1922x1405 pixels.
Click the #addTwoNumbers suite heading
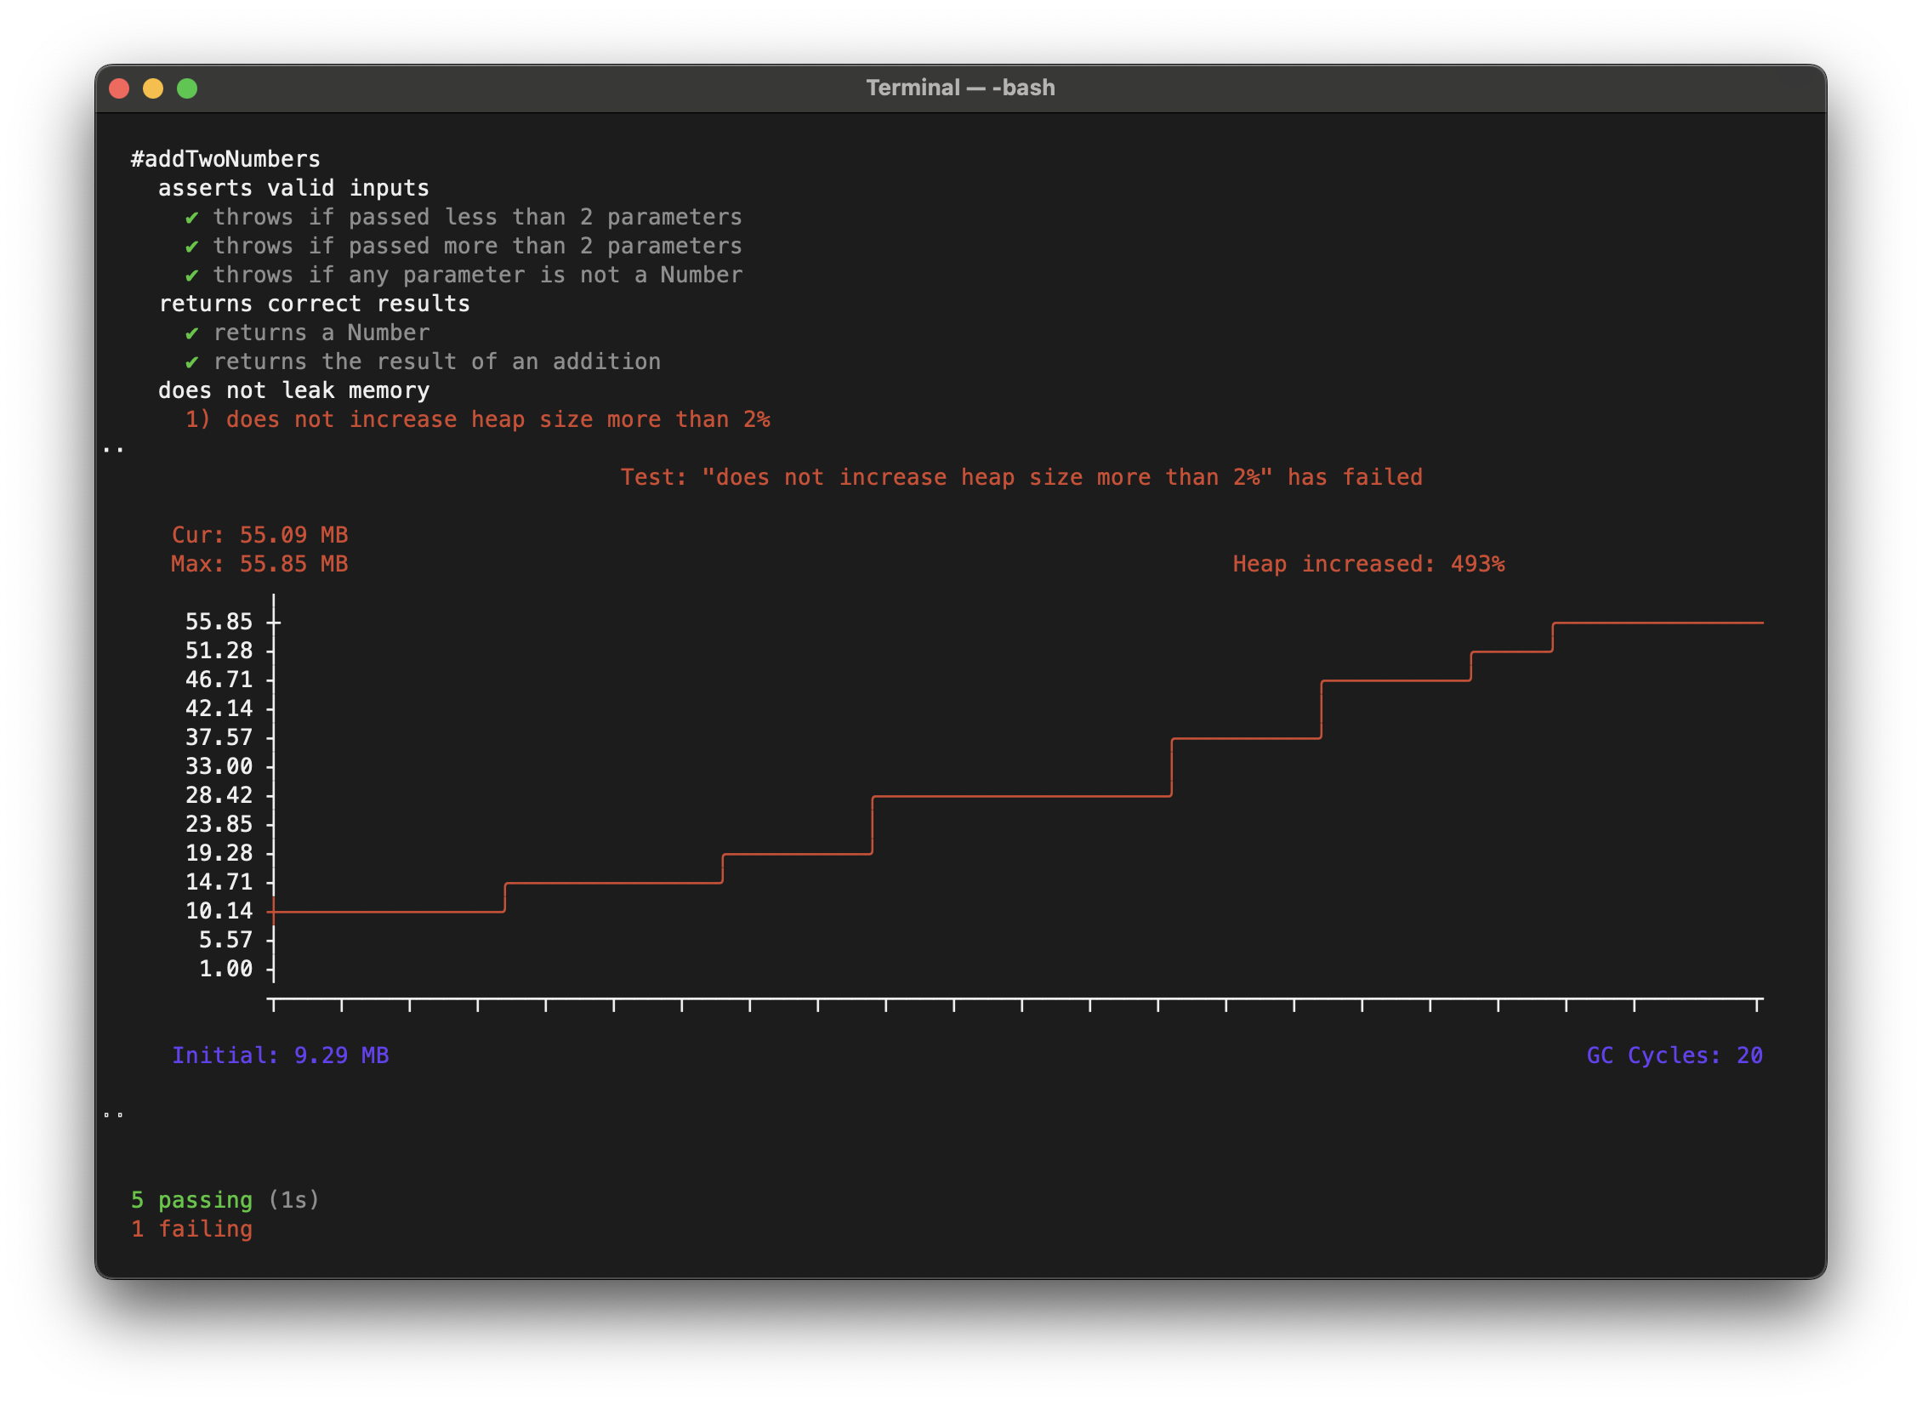pos(225,159)
